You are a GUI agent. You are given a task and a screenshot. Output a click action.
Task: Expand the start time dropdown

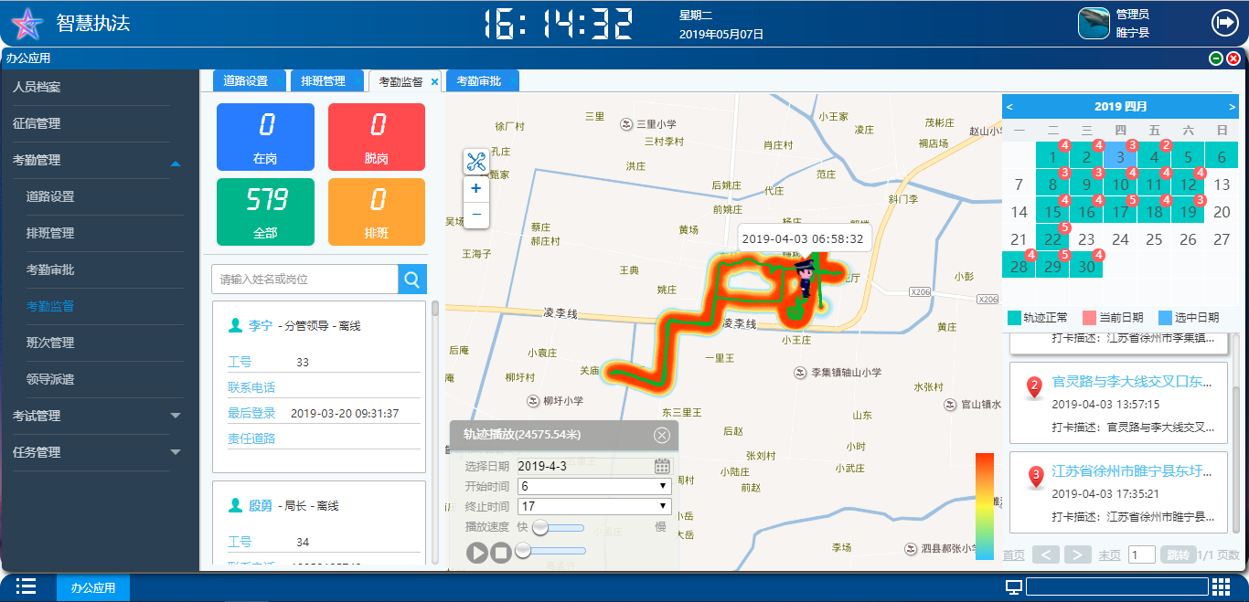594,486
